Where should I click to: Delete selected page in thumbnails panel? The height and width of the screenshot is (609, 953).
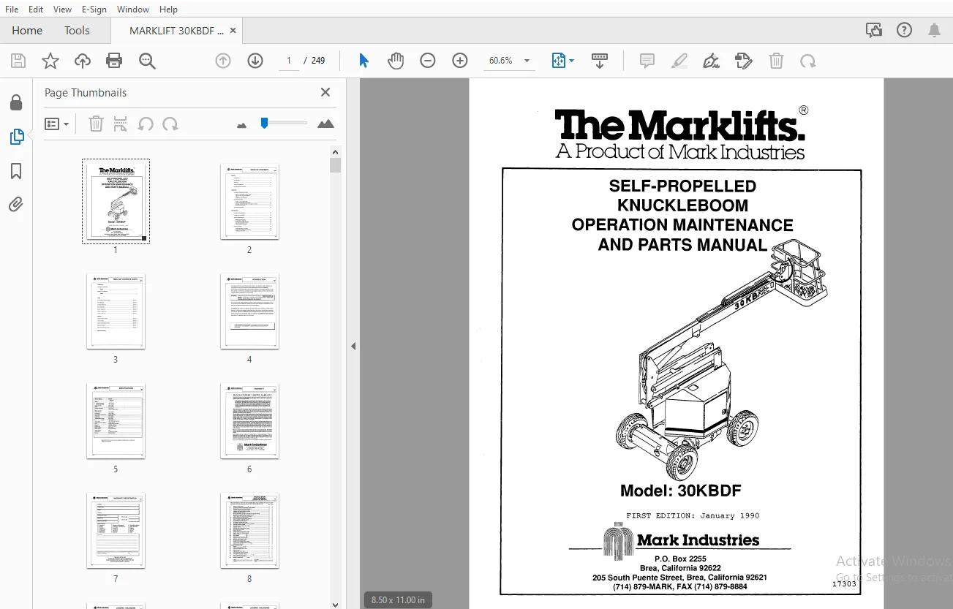tap(96, 124)
